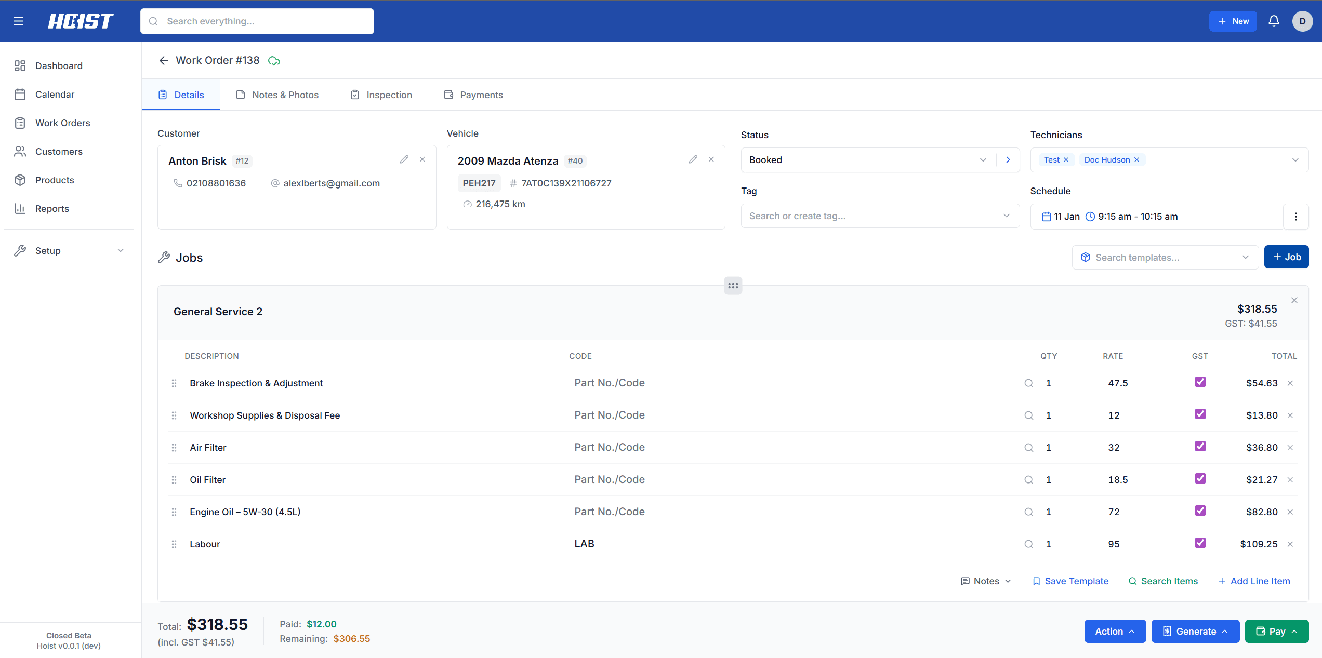Switch to the Inspection tab

tap(389, 95)
